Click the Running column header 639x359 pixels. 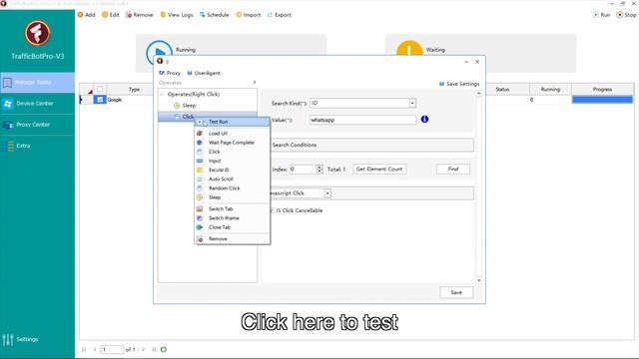point(550,89)
